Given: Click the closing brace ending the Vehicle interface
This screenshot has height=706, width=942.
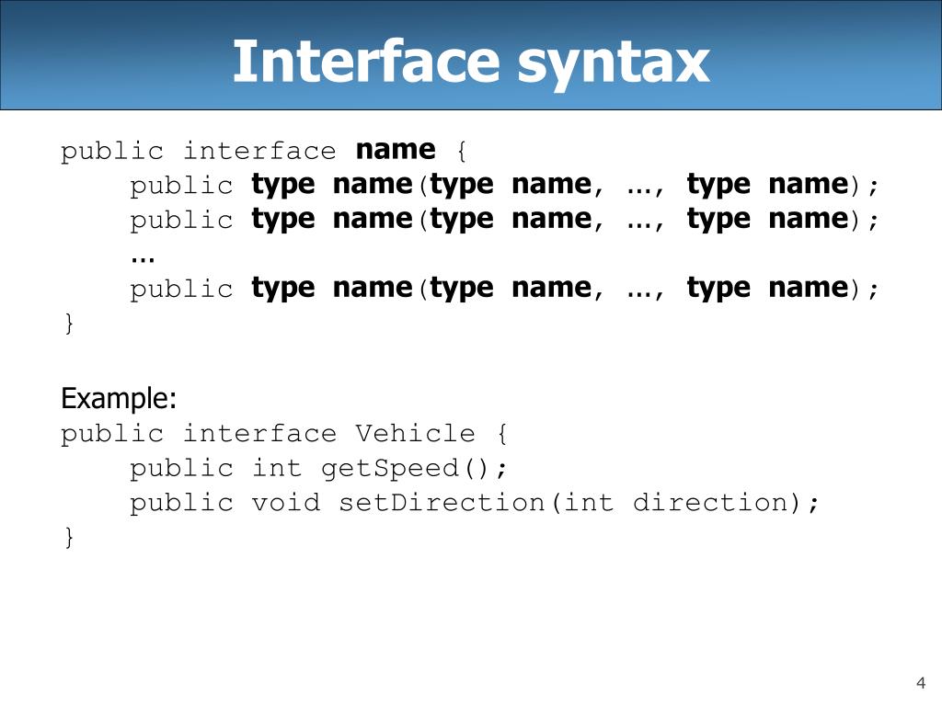Looking at the screenshot, I should 68,538.
